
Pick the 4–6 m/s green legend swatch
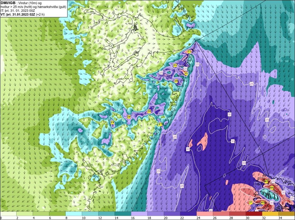tap(41, 214)
